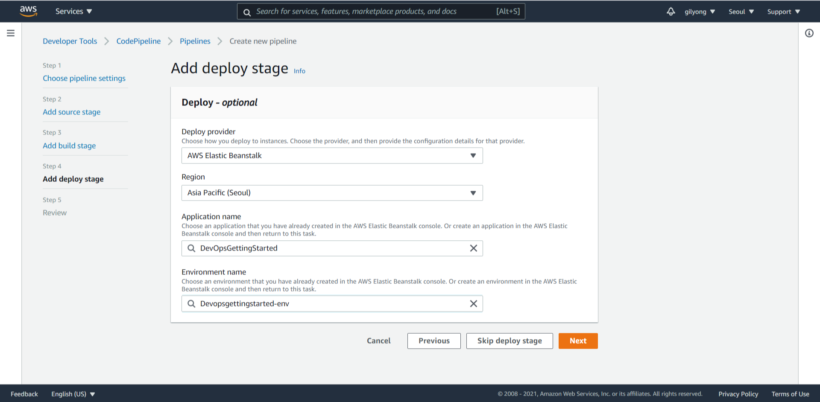
Task: Click the Environment name input Devopsgettingstarted-env
Action: [332, 304]
